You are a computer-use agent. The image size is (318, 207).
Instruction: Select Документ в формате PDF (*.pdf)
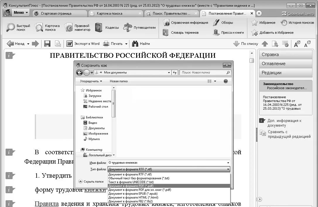(169, 186)
